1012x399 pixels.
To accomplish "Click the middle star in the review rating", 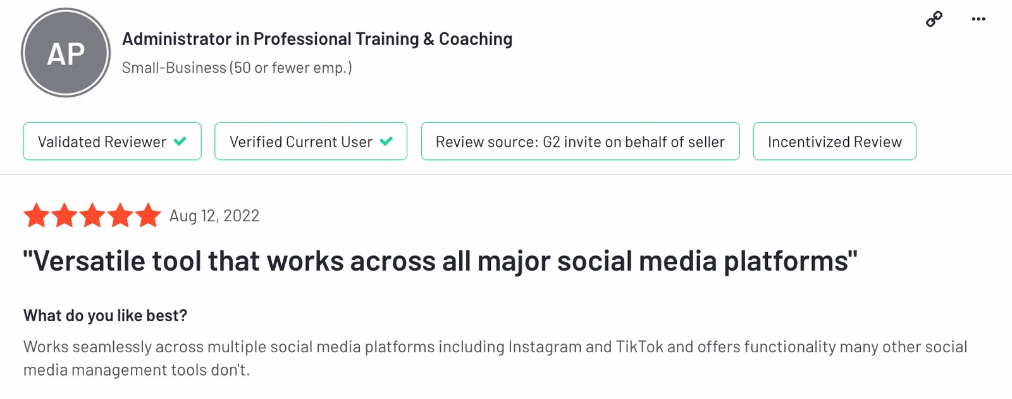I will click(92, 216).
